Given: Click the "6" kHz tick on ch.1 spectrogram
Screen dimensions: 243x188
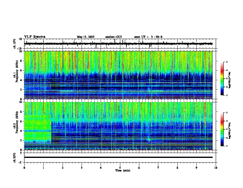Looking at the screenshot, I should click(x=21, y=71).
